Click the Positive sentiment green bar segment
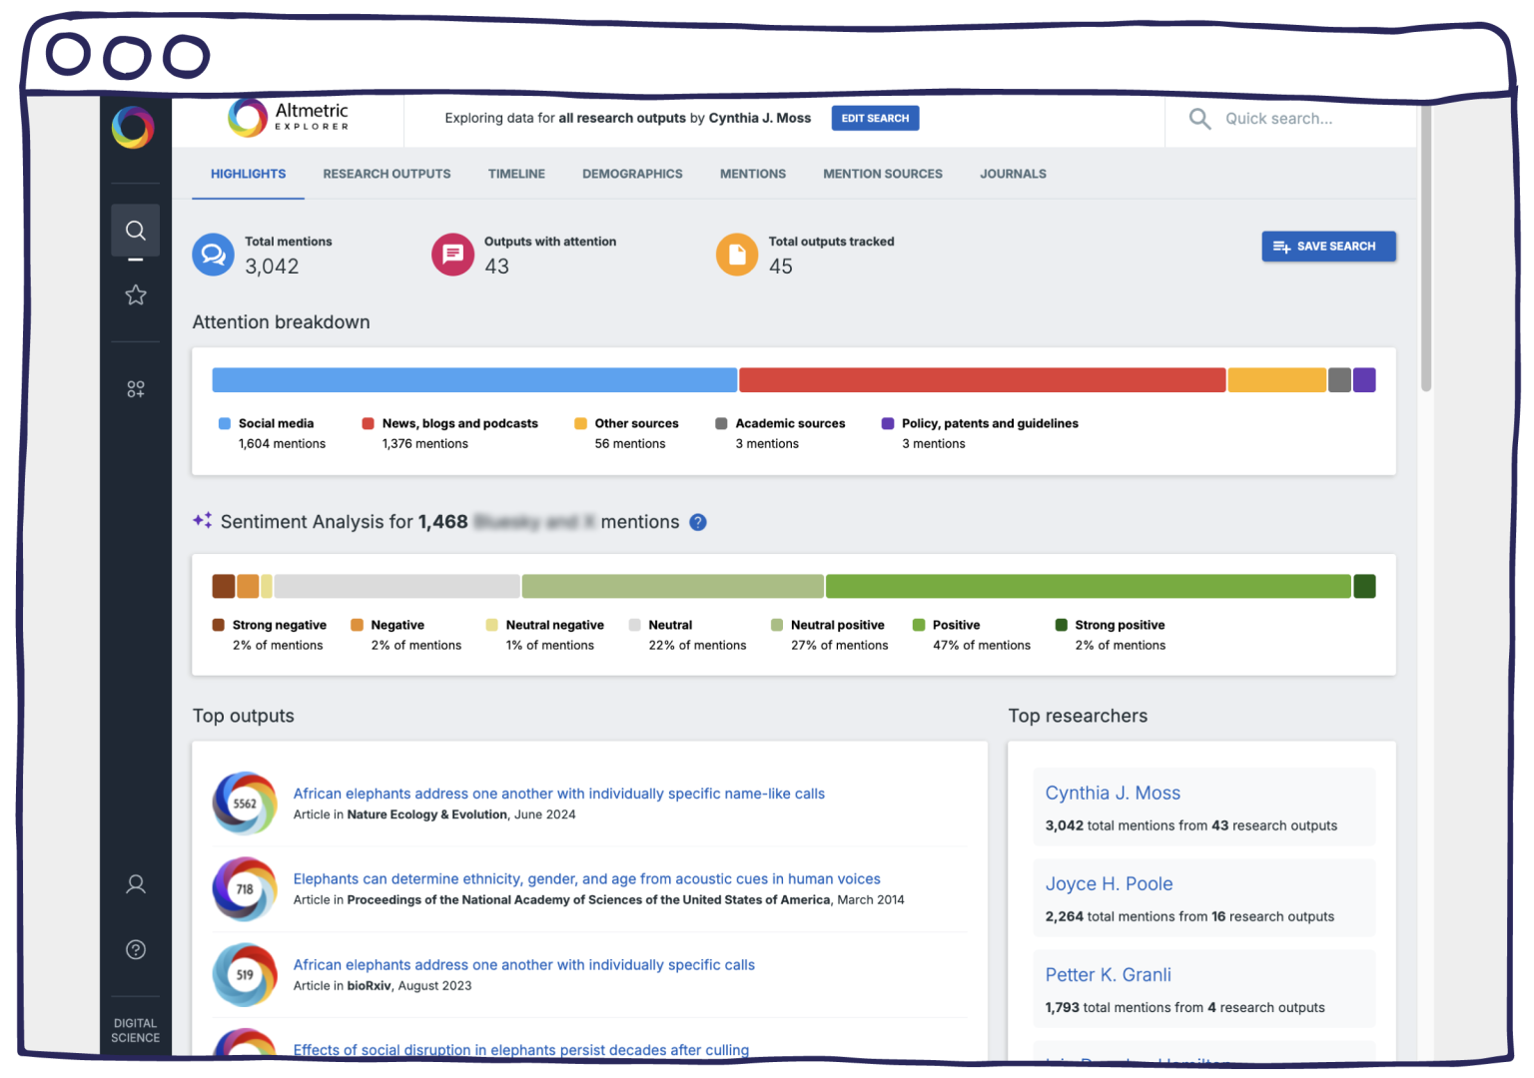The height and width of the screenshot is (1078, 1534). coord(1089,586)
